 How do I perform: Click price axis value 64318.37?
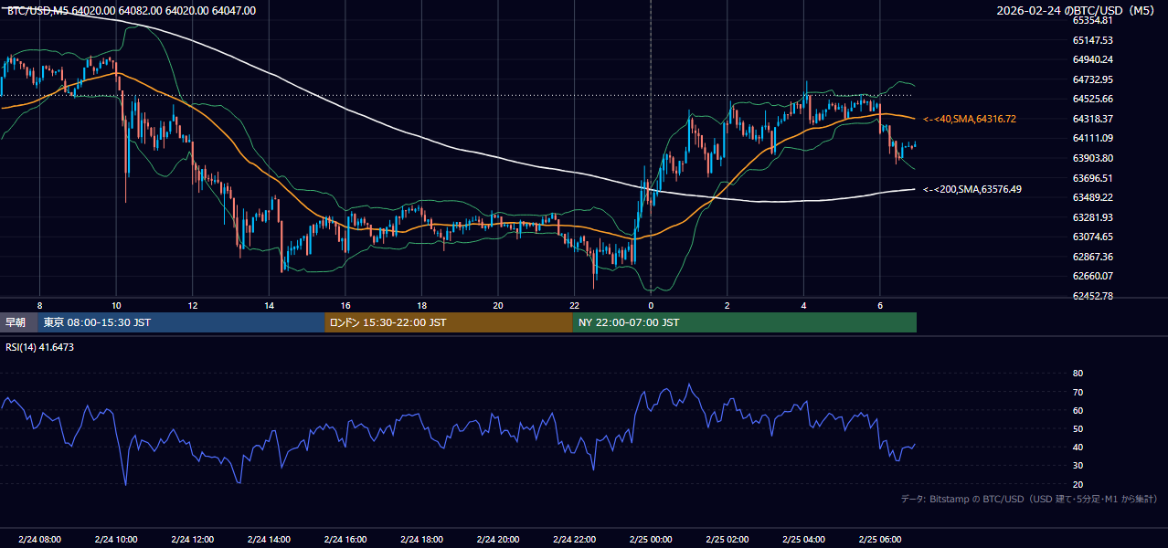pos(1092,119)
